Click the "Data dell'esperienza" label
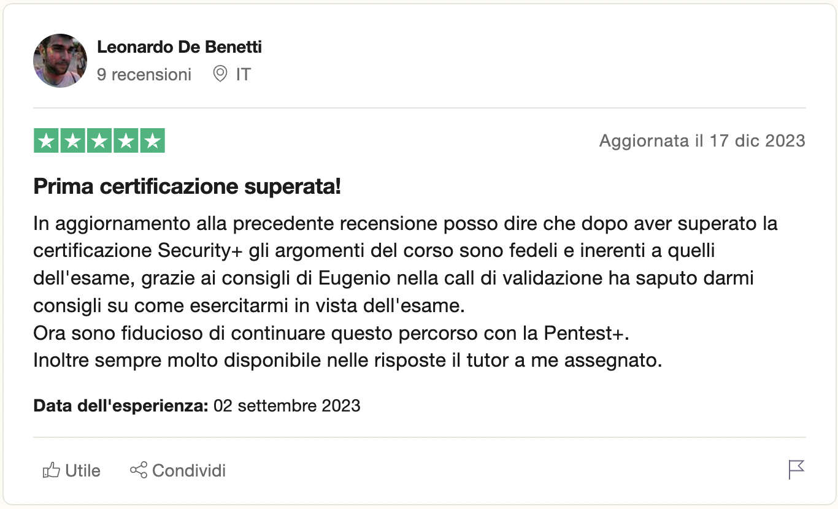 tap(121, 406)
